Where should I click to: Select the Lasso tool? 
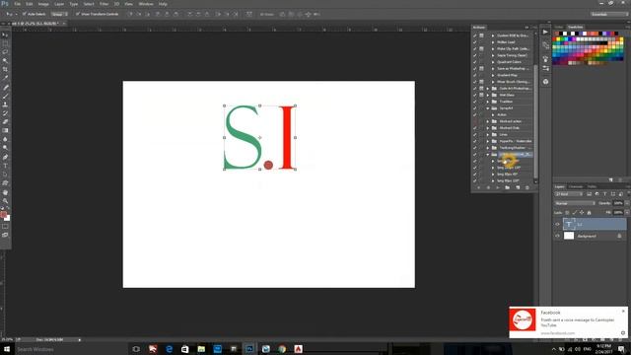[x=5, y=52]
